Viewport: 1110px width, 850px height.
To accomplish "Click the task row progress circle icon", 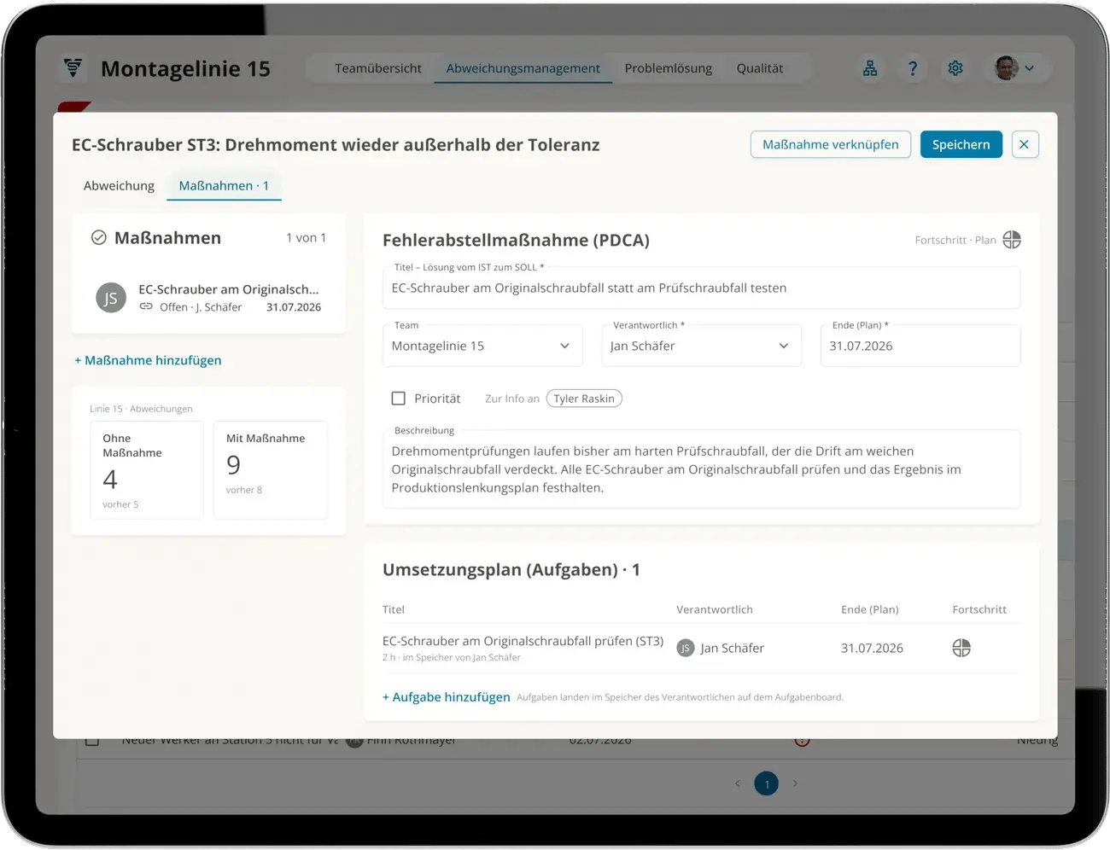I will tap(961, 648).
